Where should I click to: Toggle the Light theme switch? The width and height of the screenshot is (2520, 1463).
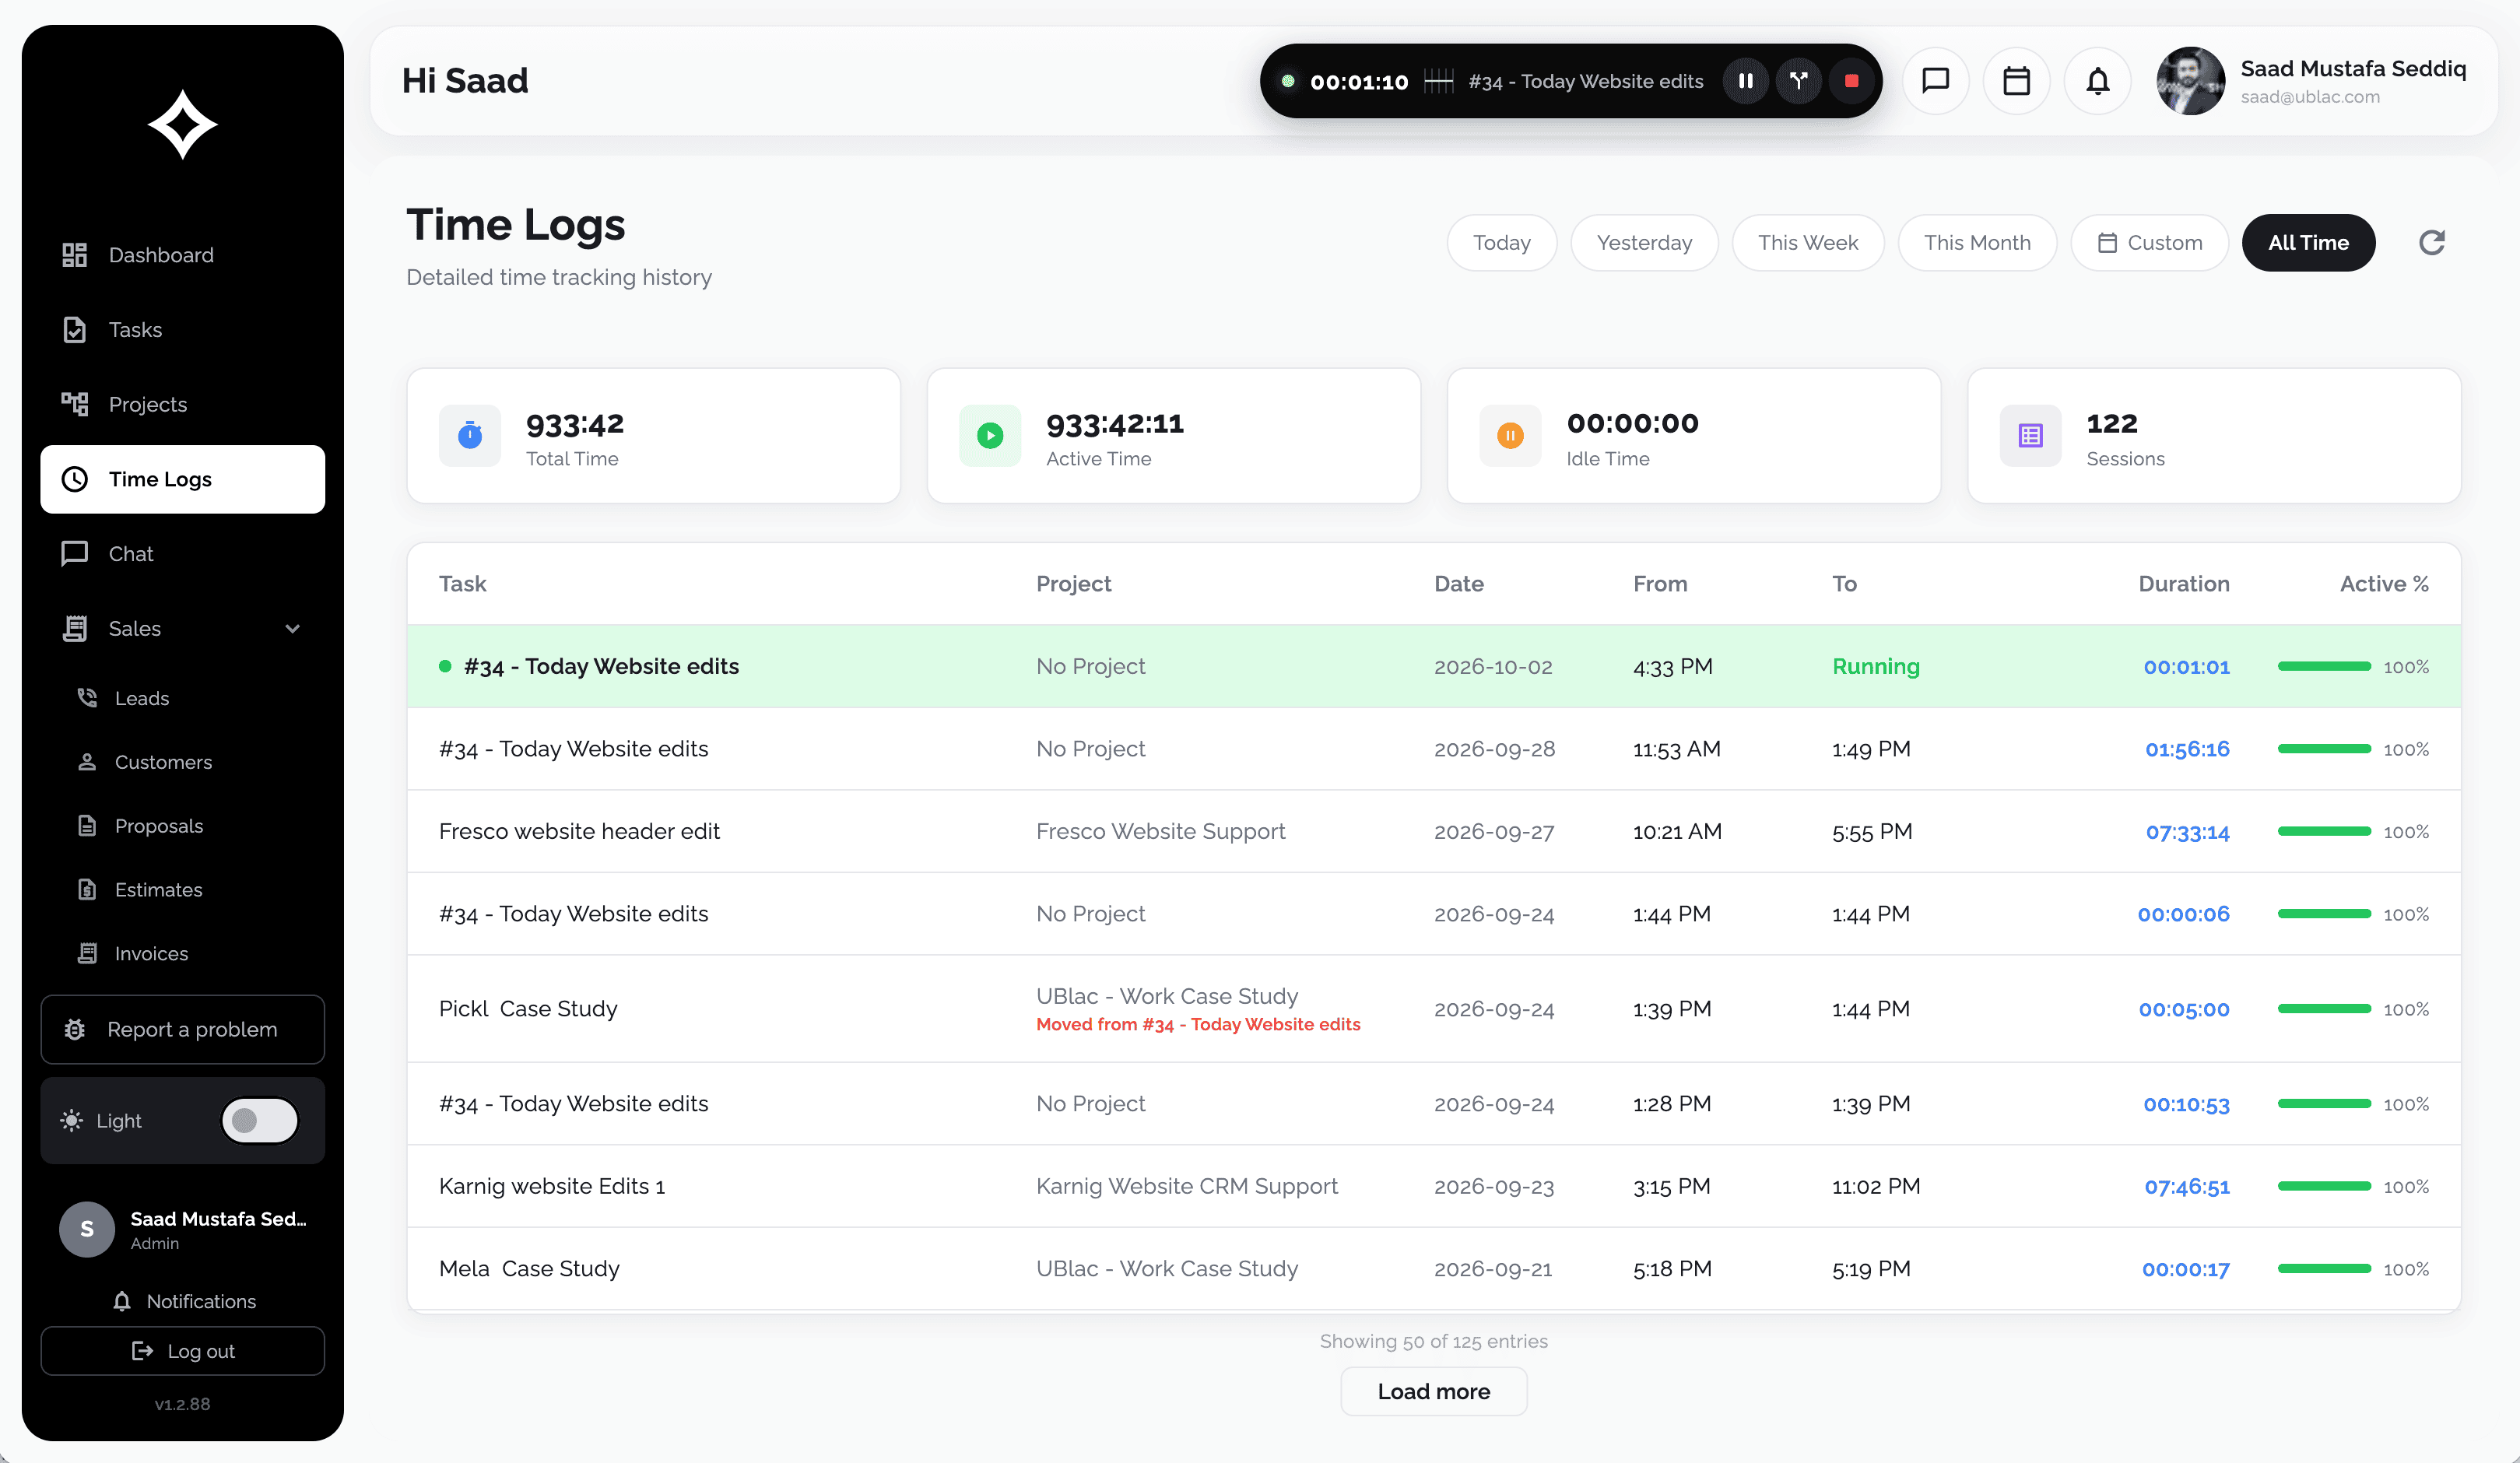[259, 1121]
